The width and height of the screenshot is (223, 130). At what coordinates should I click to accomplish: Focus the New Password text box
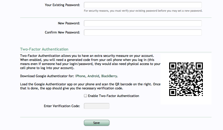pos(143,23)
